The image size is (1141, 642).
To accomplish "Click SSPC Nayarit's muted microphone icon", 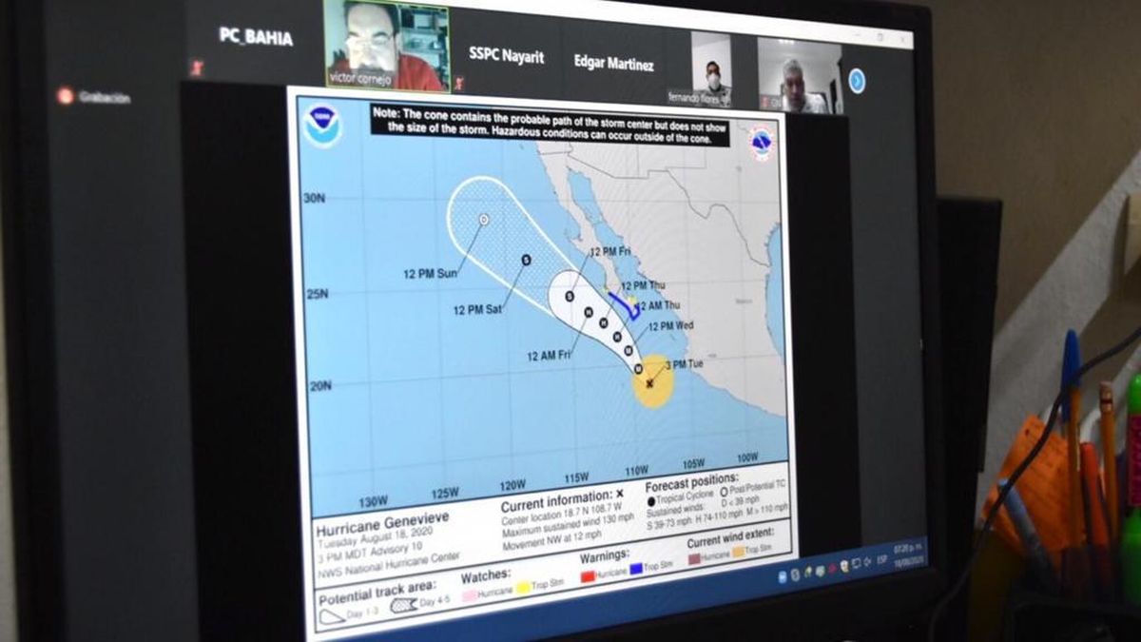I will (x=458, y=84).
